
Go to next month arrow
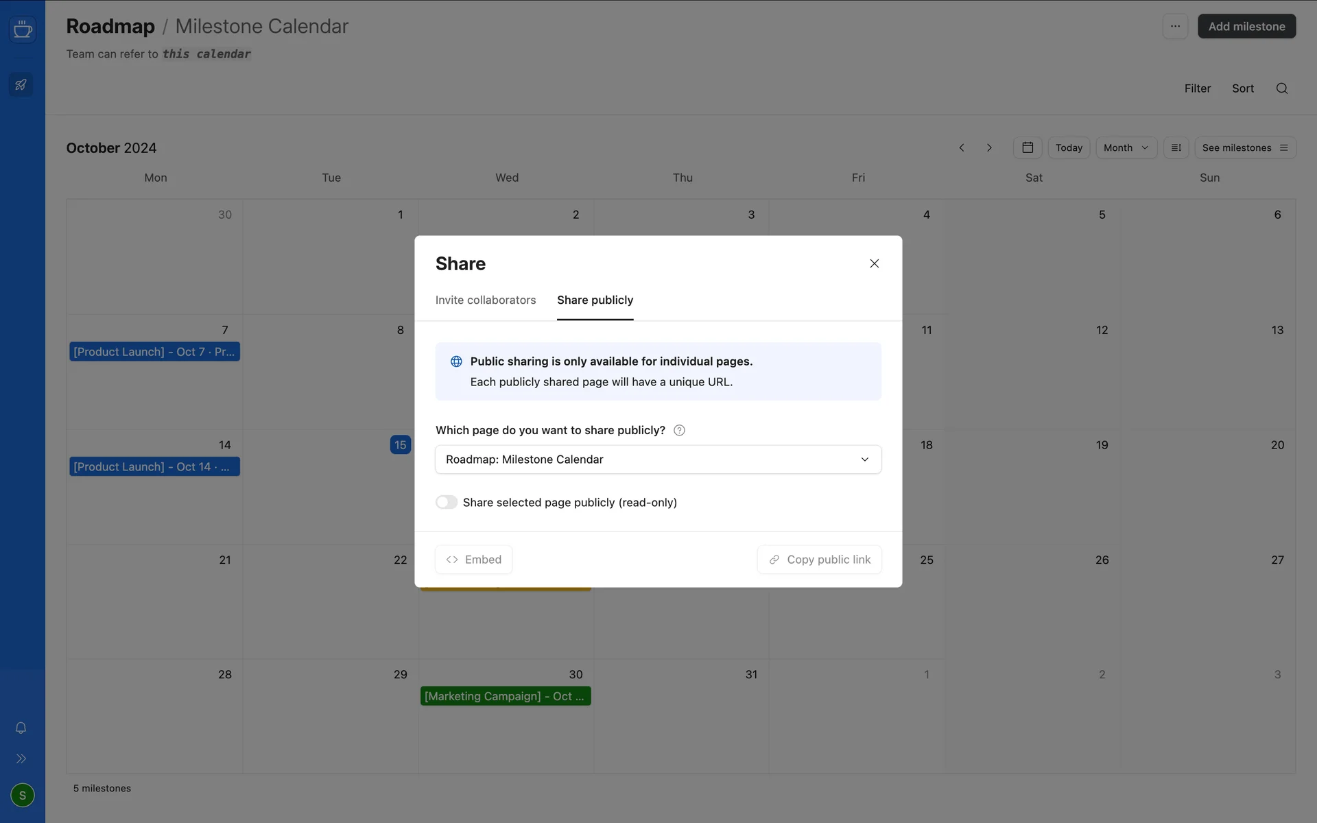pos(988,147)
